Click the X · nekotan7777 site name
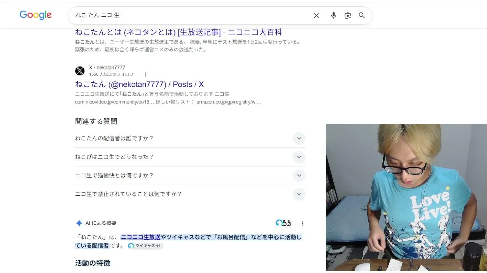487x273 pixels. [107, 68]
